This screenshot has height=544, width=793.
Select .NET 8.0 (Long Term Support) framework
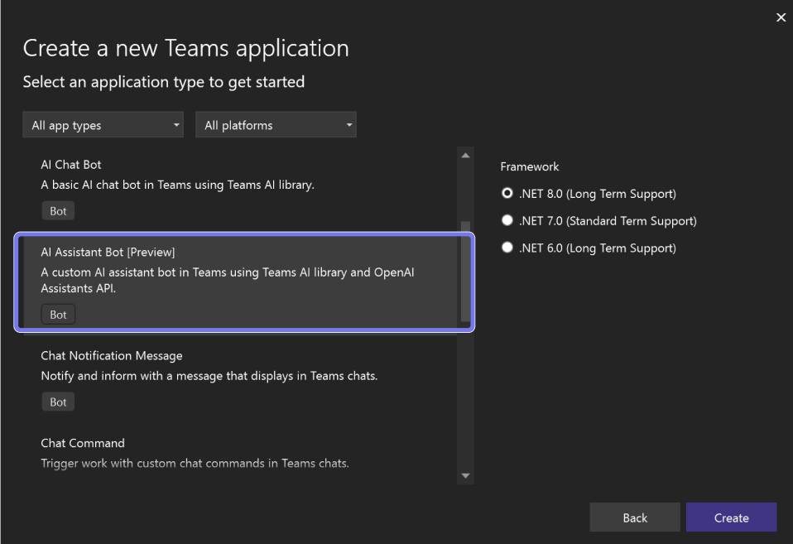507,194
